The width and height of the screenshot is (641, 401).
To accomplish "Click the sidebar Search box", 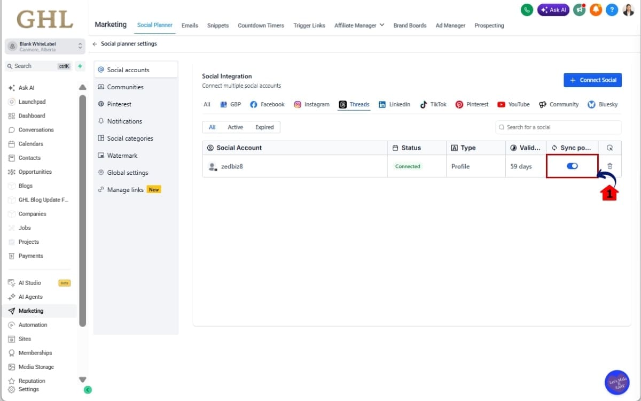I will pyautogui.click(x=38, y=66).
